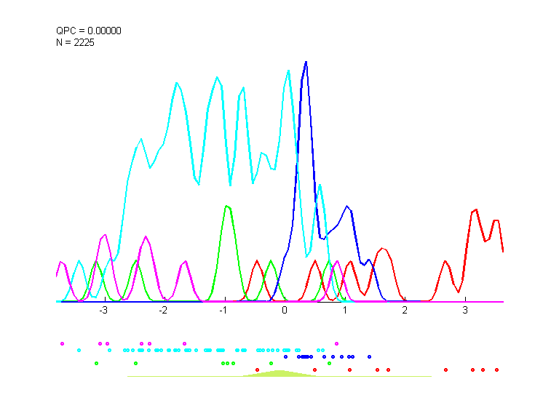The height and width of the screenshot is (419, 559).
Task: Pick the rightmost magenta dot
Action: pyautogui.click(x=336, y=343)
